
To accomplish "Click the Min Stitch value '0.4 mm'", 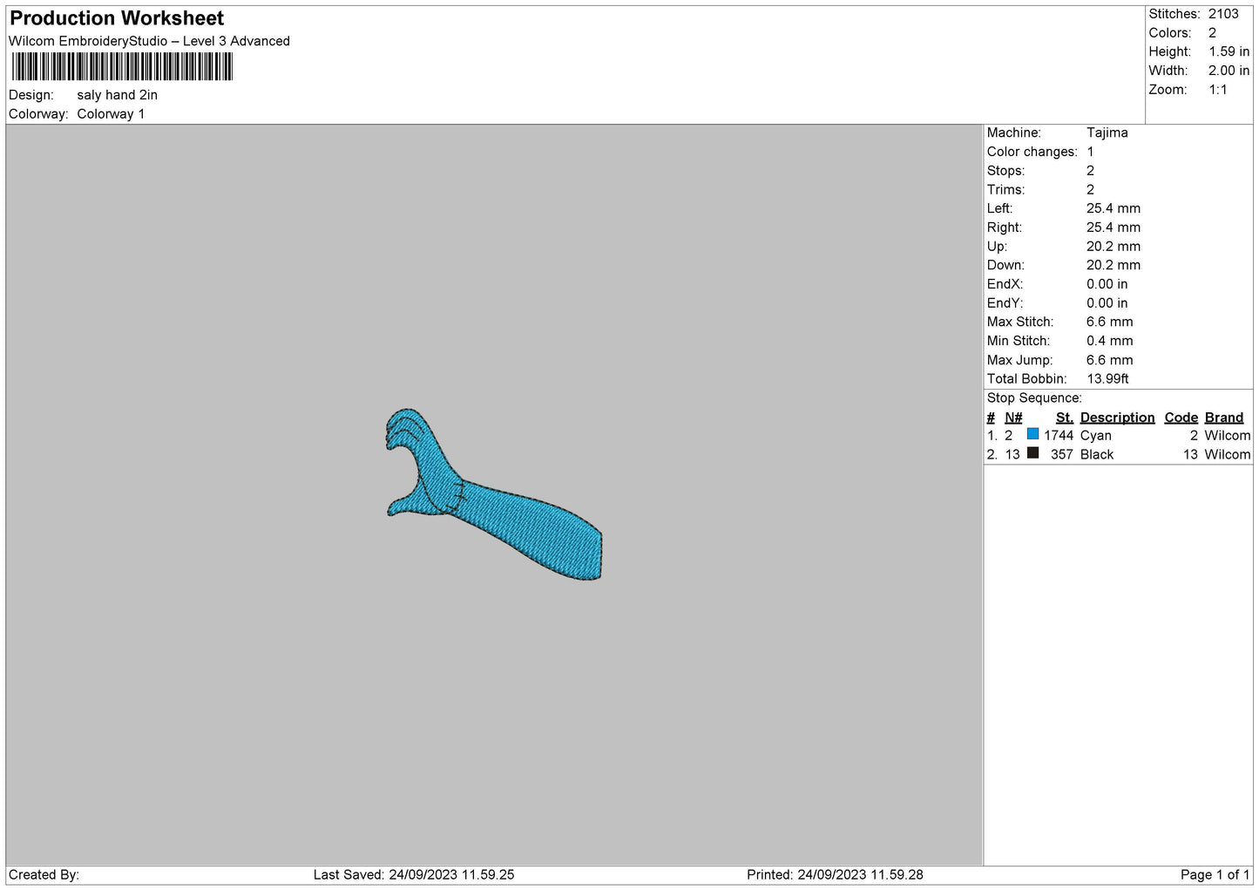I will click(x=1109, y=341).
